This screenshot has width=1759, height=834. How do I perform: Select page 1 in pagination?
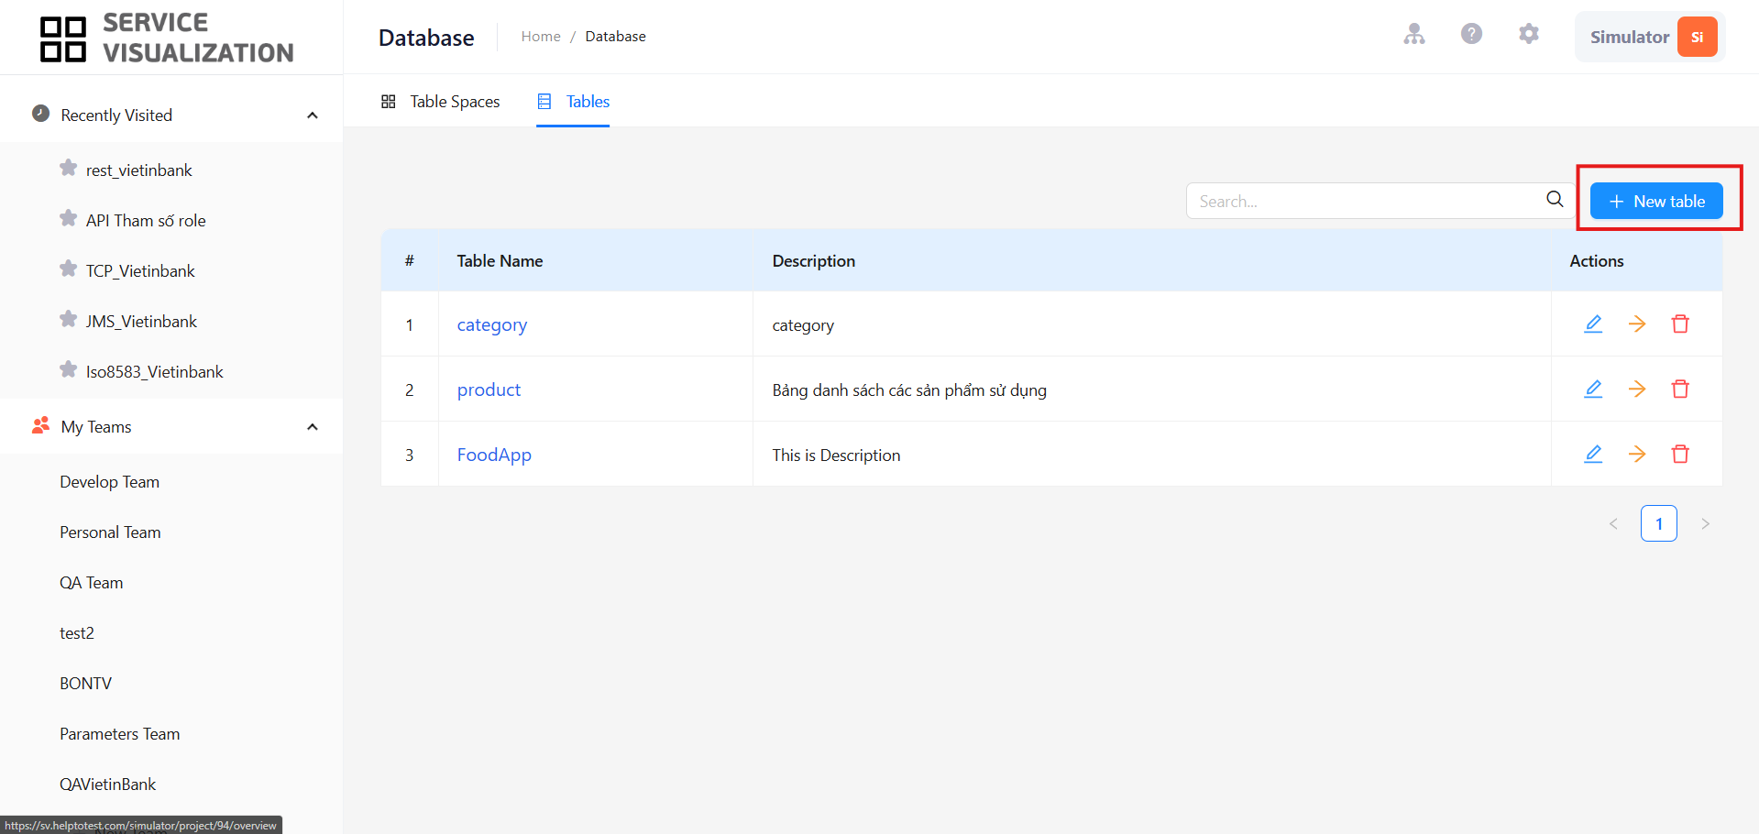pyautogui.click(x=1659, y=523)
